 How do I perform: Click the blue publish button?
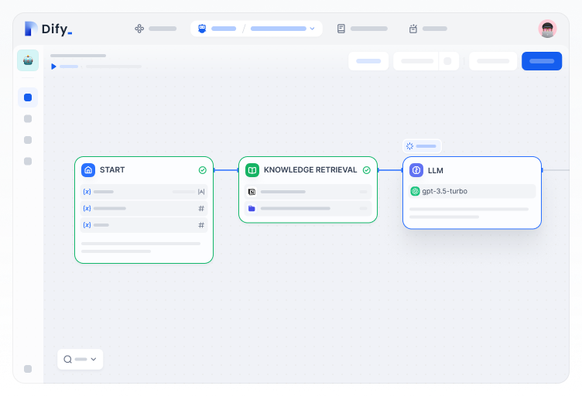point(541,61)
